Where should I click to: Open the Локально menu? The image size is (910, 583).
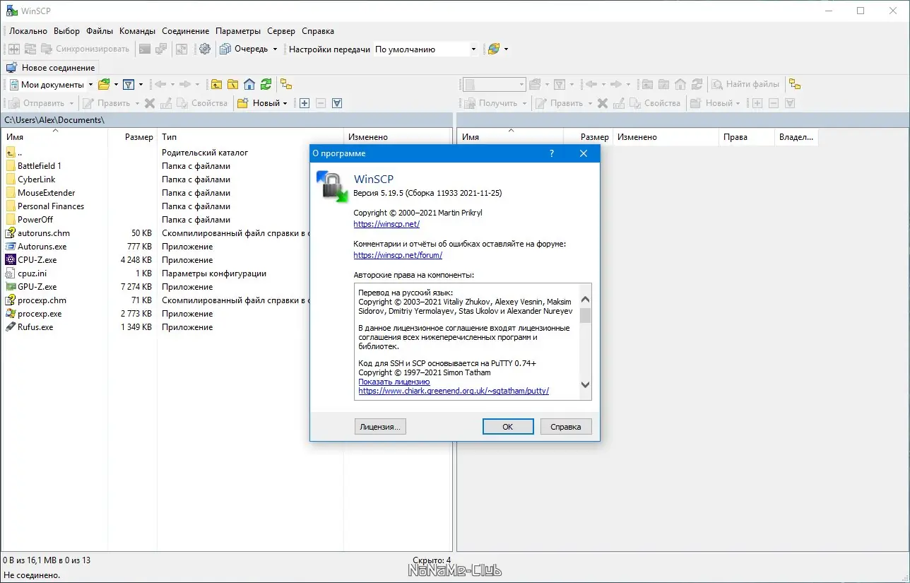coord(28,31)
